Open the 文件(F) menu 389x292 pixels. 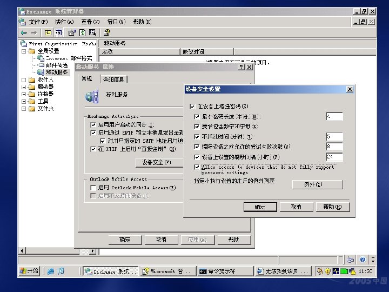click(x=38, y=22)
